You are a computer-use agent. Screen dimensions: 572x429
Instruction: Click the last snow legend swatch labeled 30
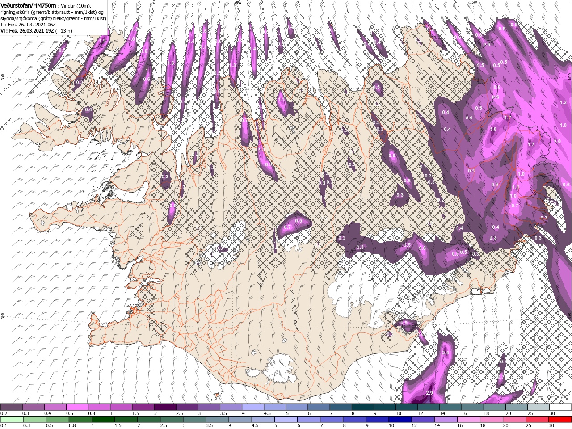tap(560, 407)
